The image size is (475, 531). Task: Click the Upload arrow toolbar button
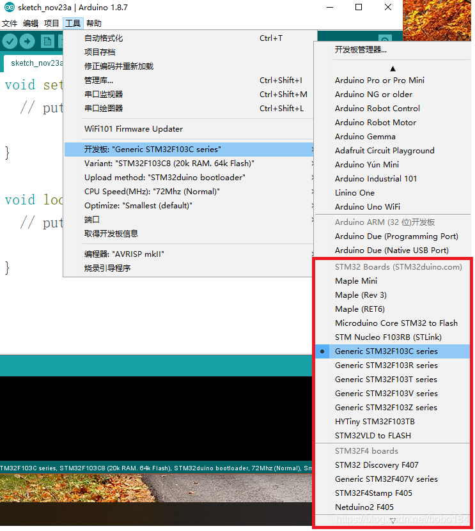coord(27,42)
